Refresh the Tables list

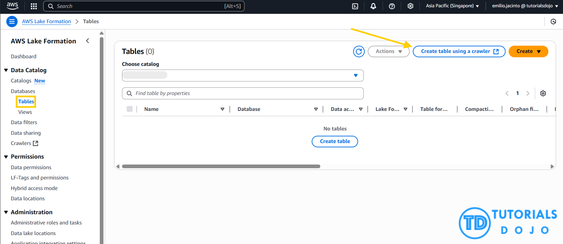[359, 51]
